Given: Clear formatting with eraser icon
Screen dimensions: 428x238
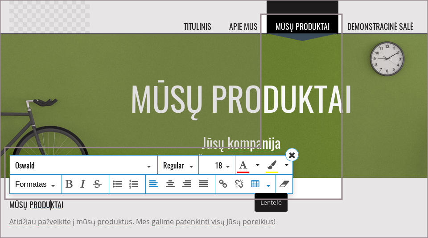Looking at the screenshot, I should [284, 184].
